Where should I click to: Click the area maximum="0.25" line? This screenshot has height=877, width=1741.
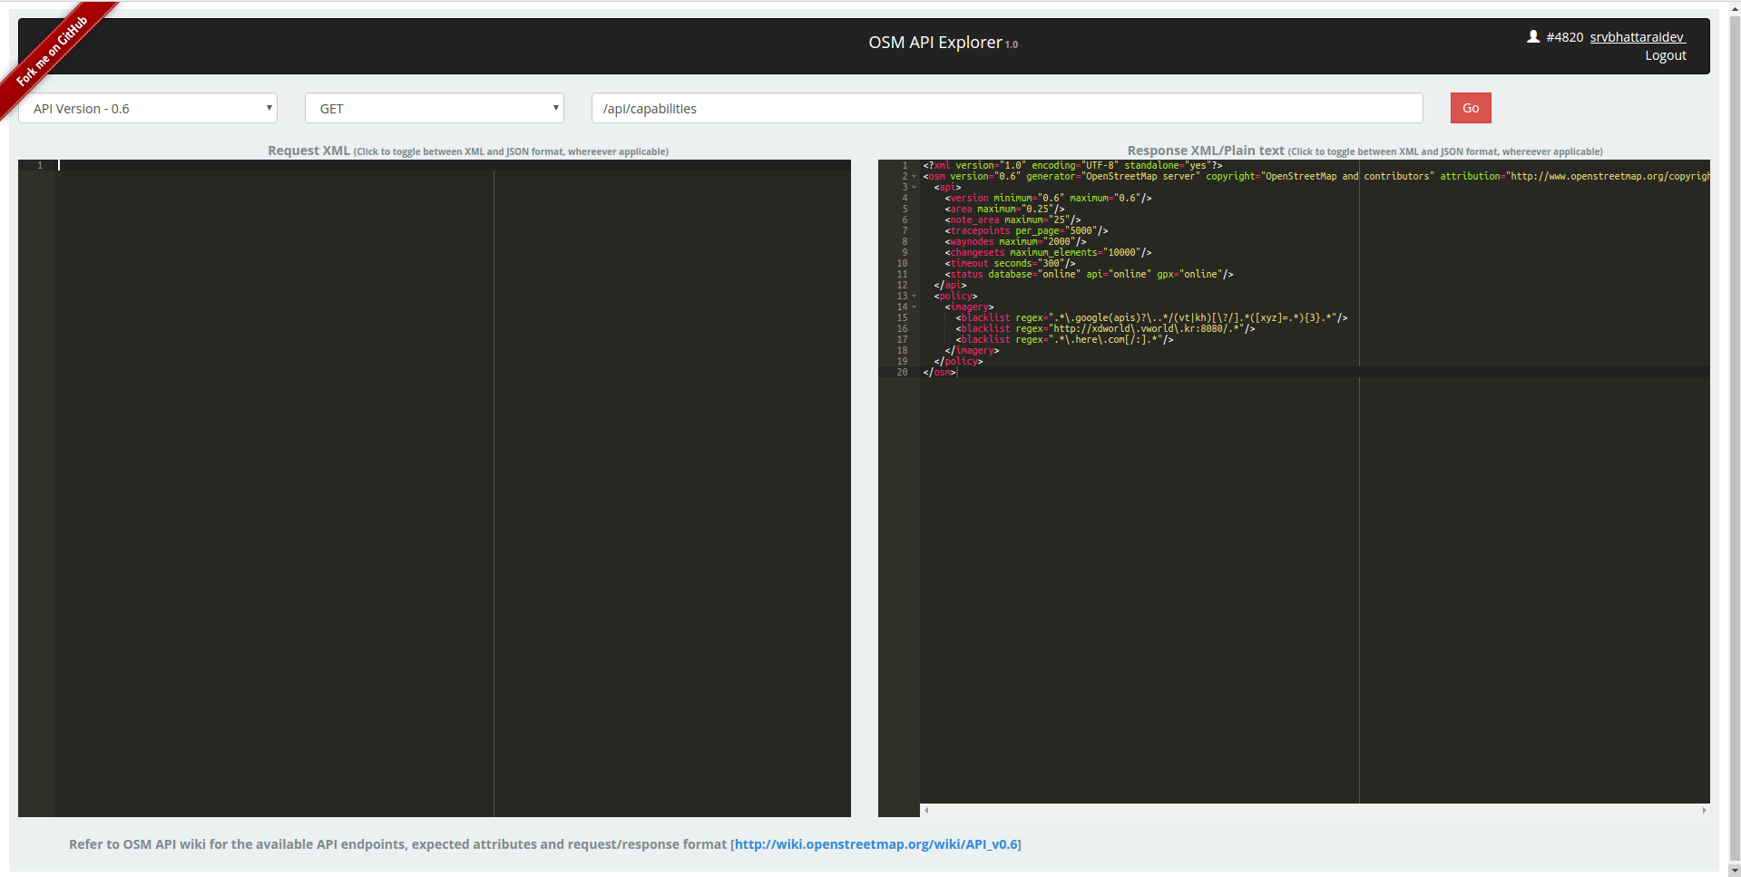click(1004, 210)
